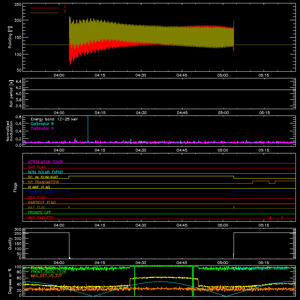Click the FLARE_FLAG label
Viewport: 300px width, 300px height.
click(39, 187)
